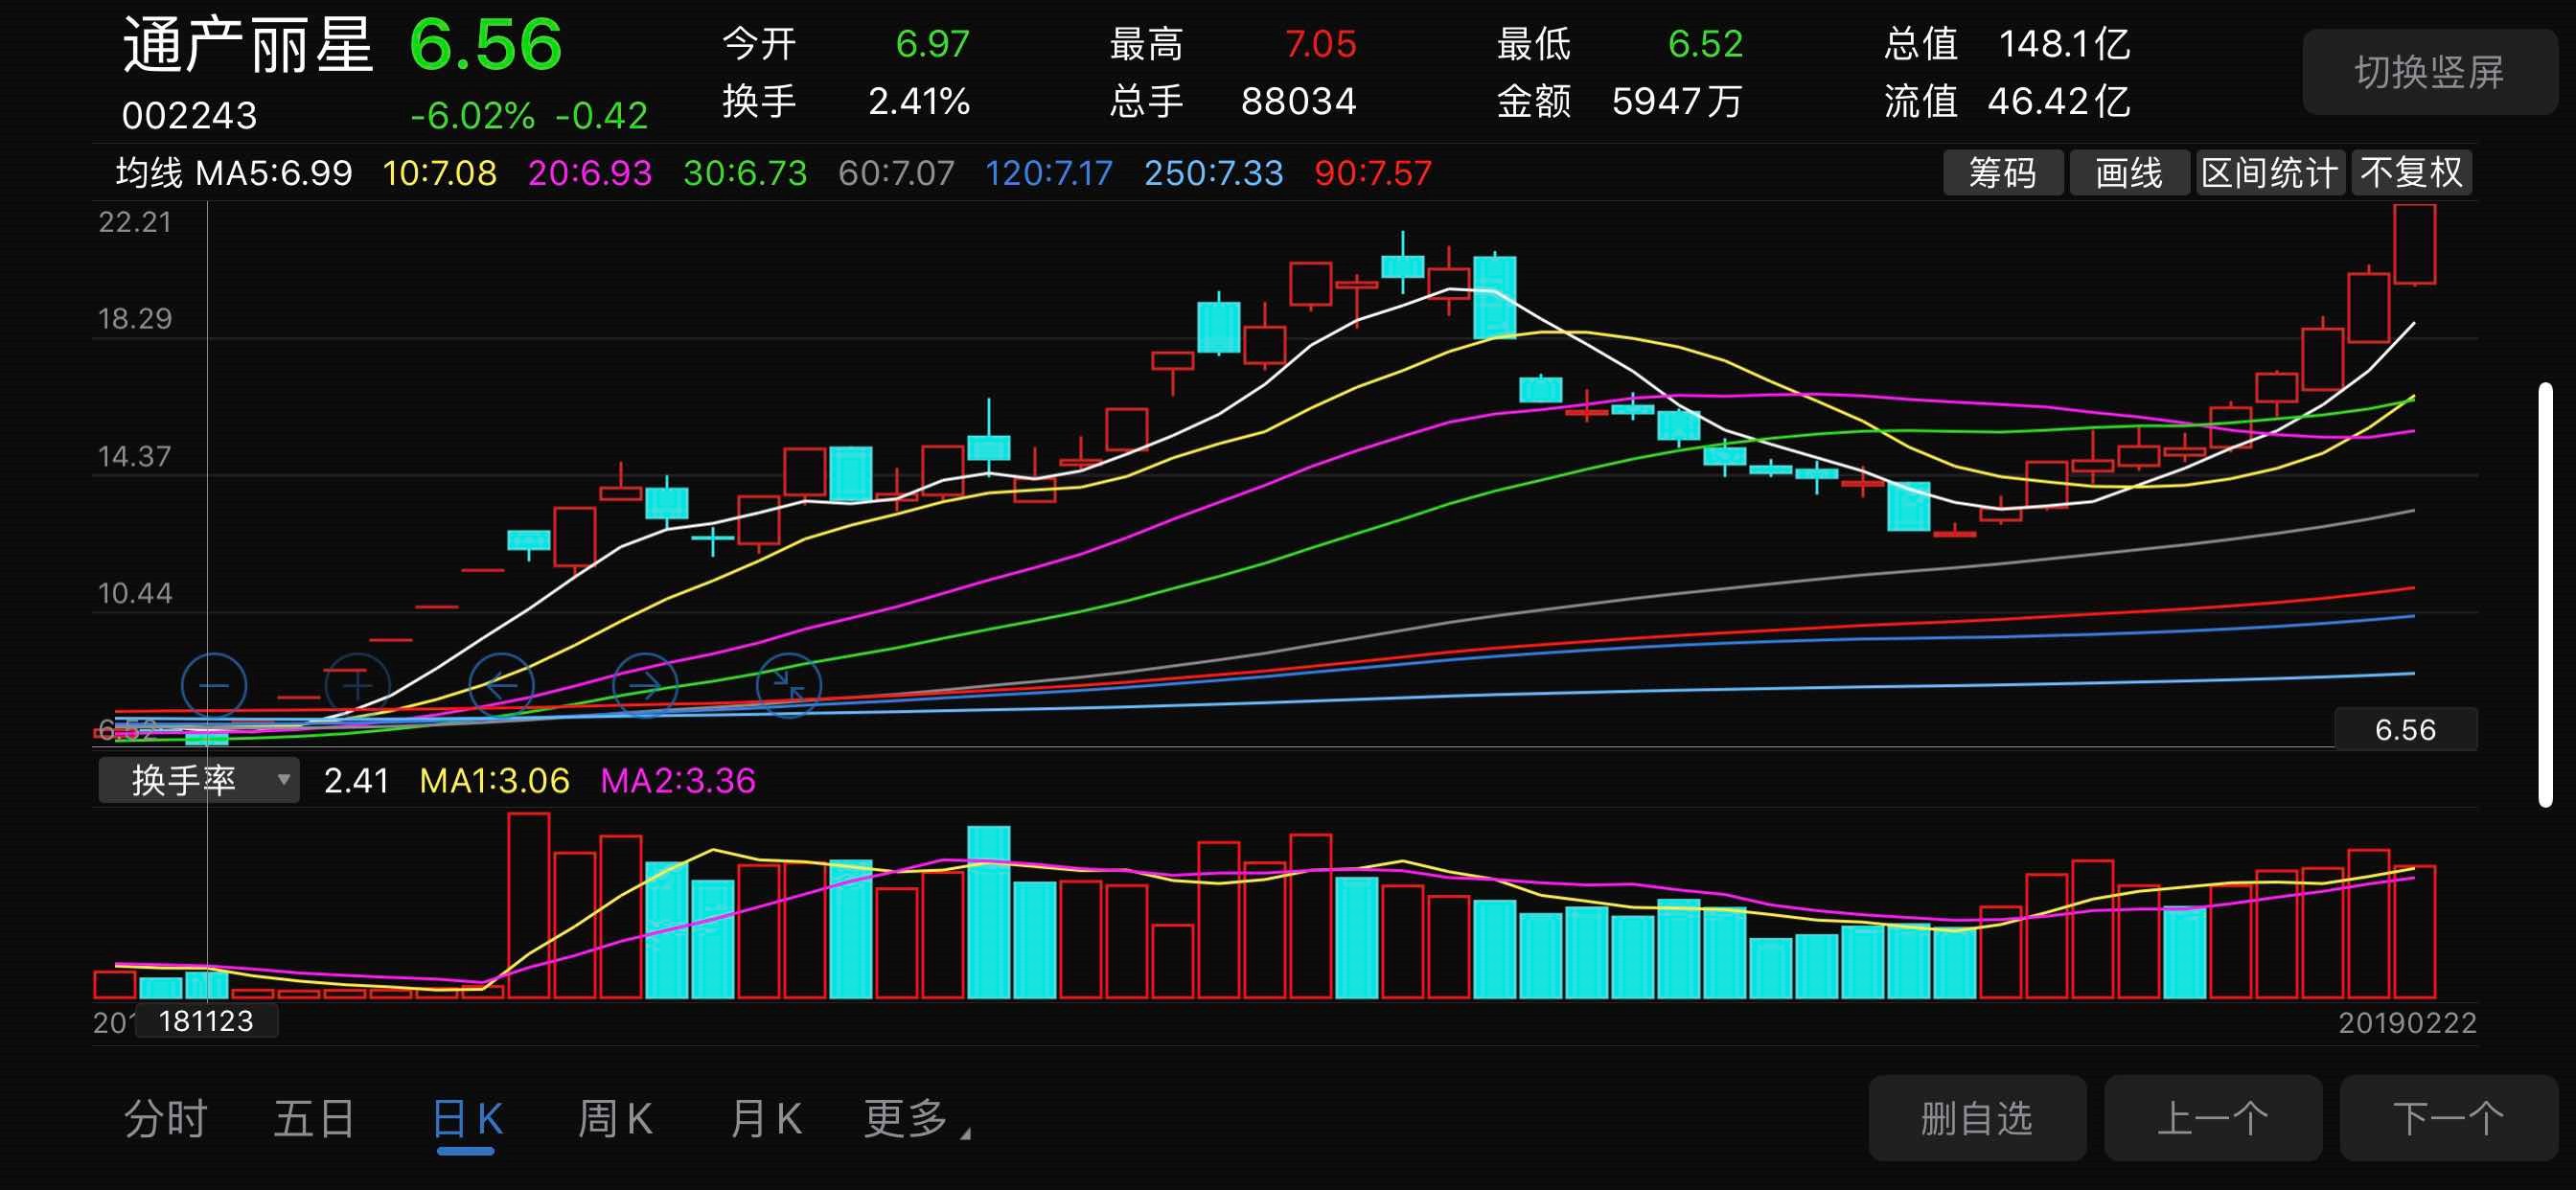Tap the change figure -6.02%
This screenshot has height=1190, width=2576.
[x=473, y=116]
